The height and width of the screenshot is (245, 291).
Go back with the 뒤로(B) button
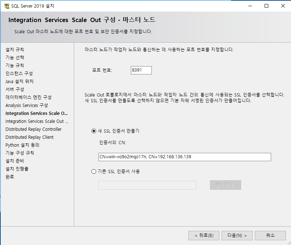click(204, 236)
